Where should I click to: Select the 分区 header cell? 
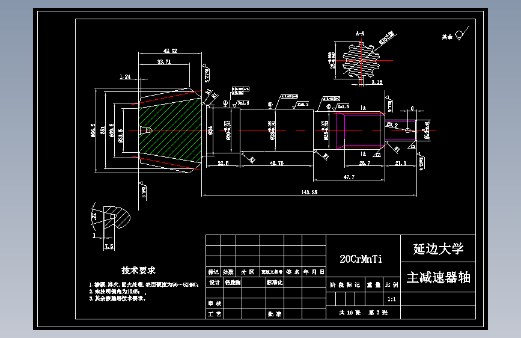point(248,272)
